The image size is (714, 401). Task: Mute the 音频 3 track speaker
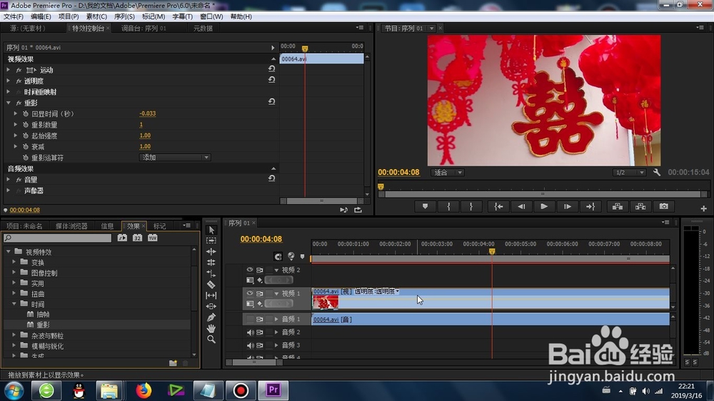250,345
